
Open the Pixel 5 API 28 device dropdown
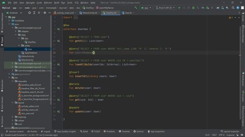(x=165, y=8)
